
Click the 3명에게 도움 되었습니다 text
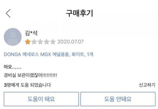tap(27, 85)
